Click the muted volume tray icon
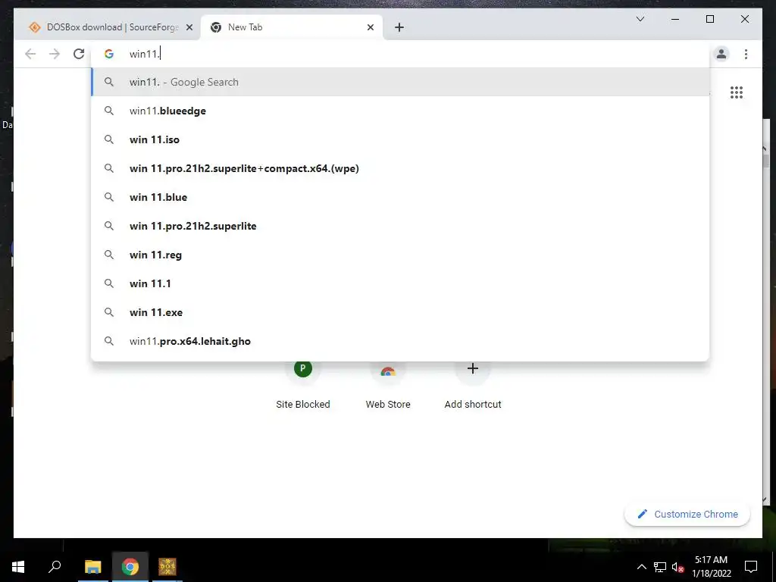Viewport: 776px width, 582px height. coord(677,567)
